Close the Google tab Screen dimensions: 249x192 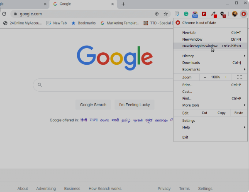[x=112, y=4]
